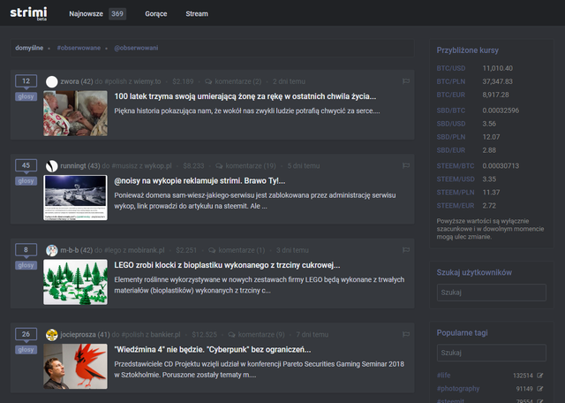This screenshot has width=565, height=403.
Task: Open comments (9) on Wiedźmin post
Action: click(261, 335)
